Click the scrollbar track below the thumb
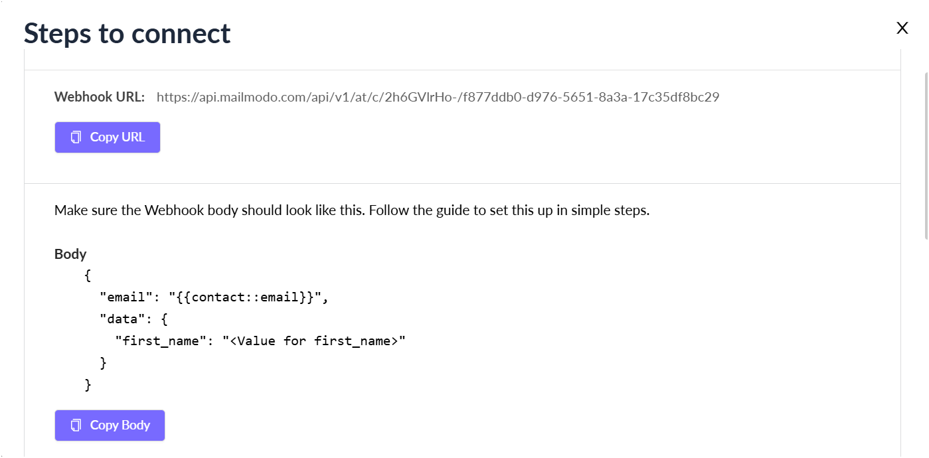Screen dimensions: 929x458 click(926, 345)
